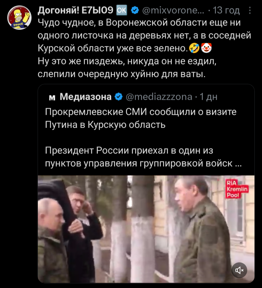The height and width of the screenshot is (288, 262).
Task: Unmute the video with the speaker icon
Action: tap(239, 270)
